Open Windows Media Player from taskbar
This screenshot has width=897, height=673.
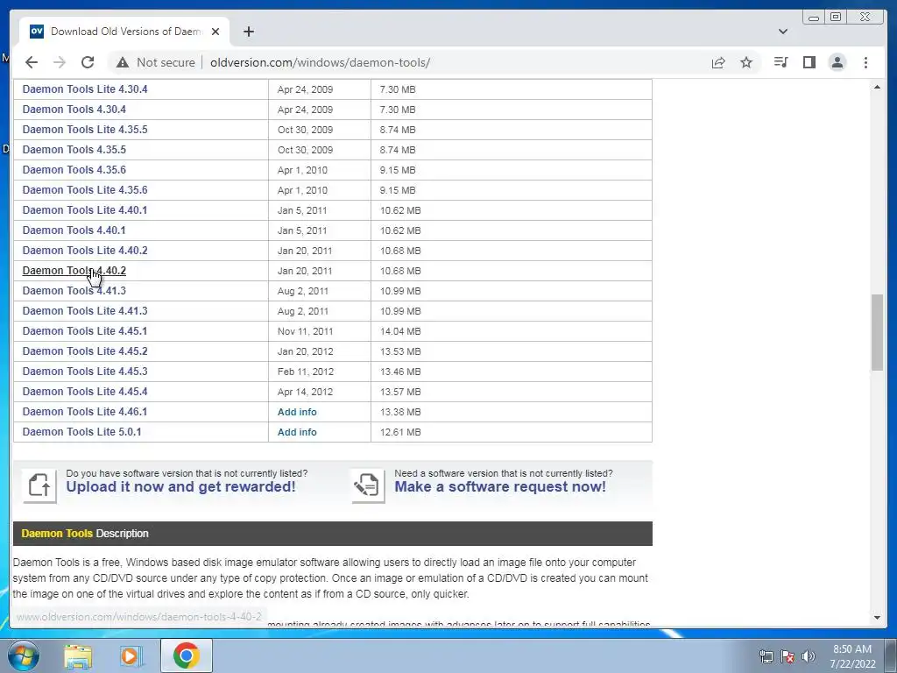(131, 655)
